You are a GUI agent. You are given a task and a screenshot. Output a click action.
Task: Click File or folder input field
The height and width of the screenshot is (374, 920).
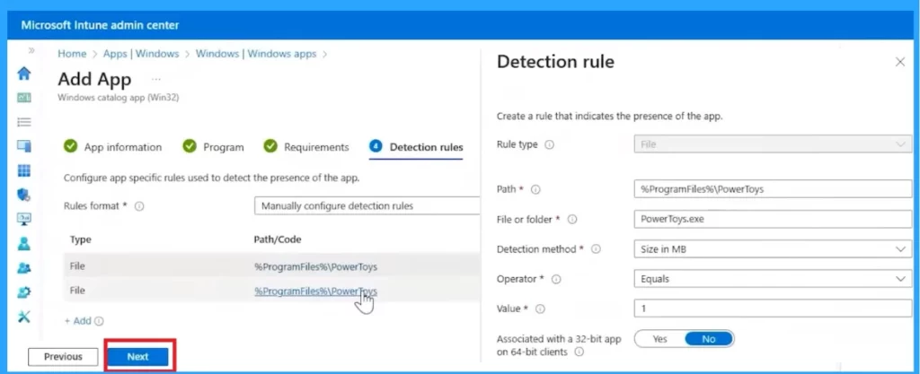pyautogui.click(x=773, y=219)
